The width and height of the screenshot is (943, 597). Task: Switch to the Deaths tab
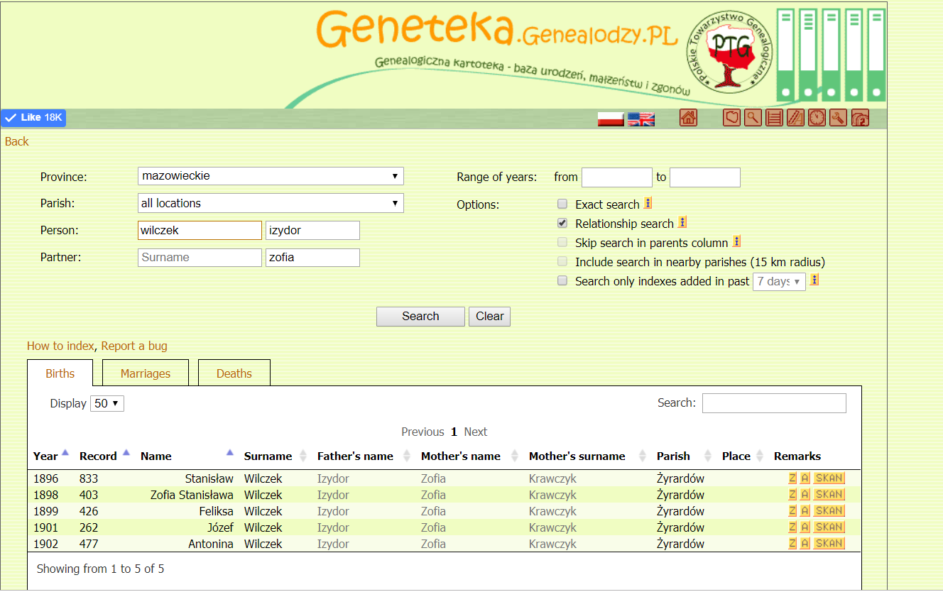[234, 372]
